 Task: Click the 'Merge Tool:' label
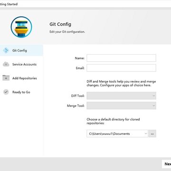[x=76, y=106]
